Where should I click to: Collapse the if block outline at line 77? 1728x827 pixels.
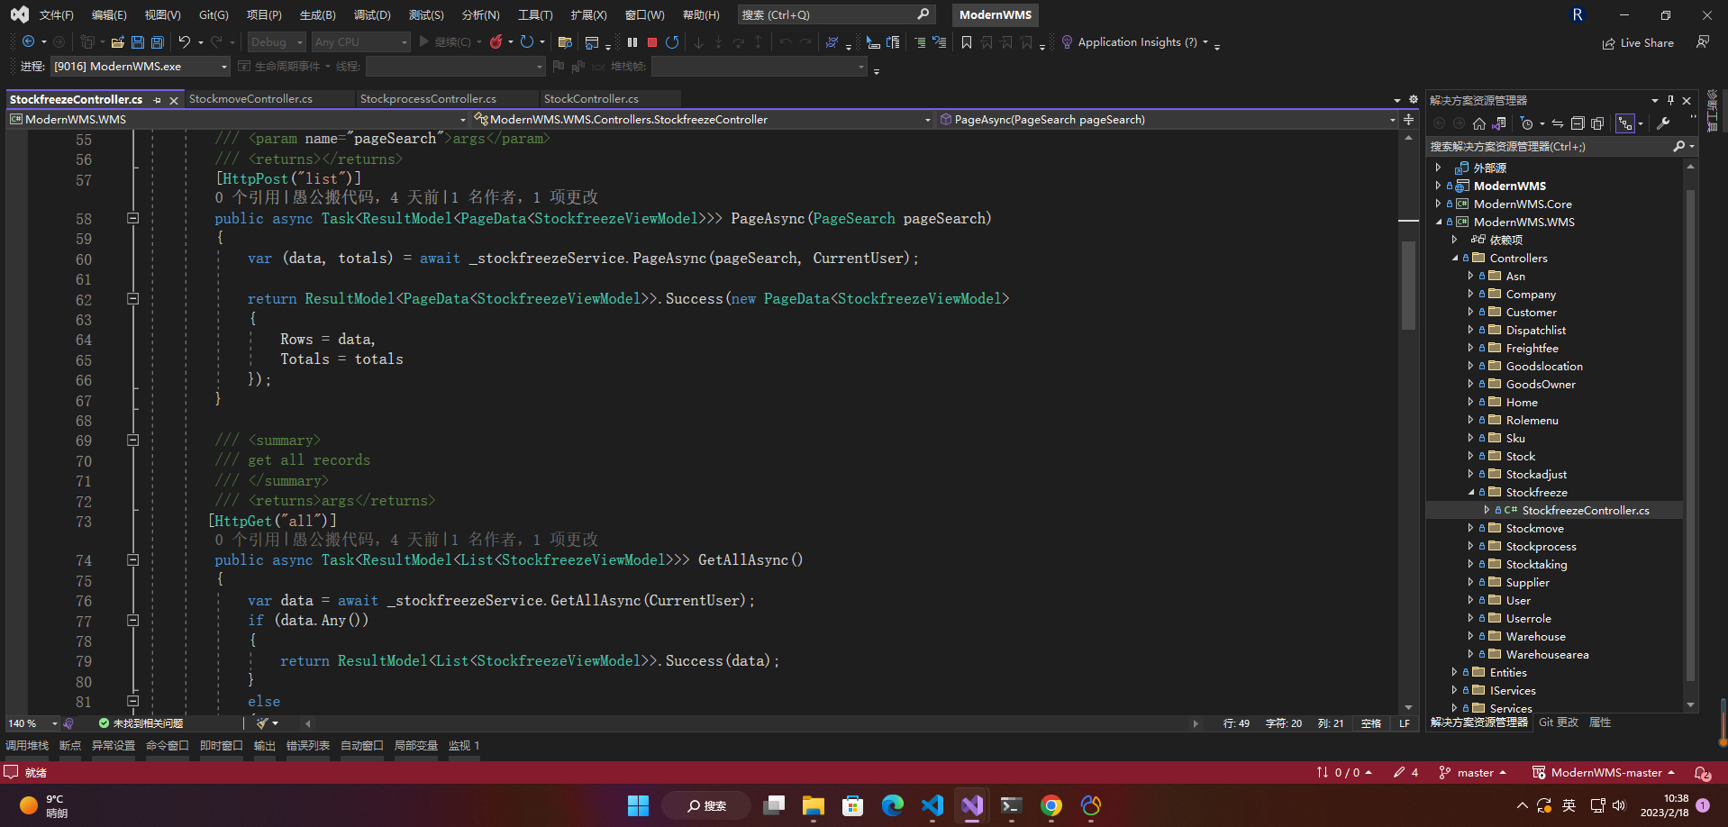132,620
